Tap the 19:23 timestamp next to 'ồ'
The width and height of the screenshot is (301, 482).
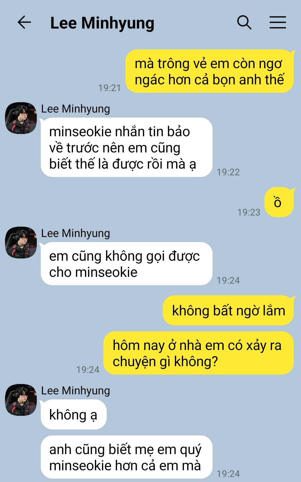[x=249, y=212]
